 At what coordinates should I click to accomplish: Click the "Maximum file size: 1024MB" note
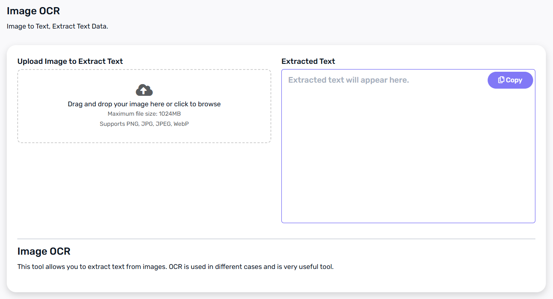[x=144, y=114]
